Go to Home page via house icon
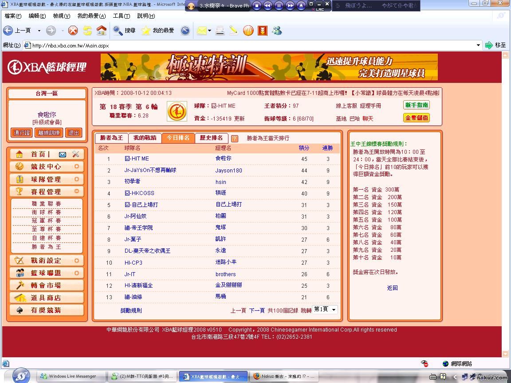The height and width of the screenshot is (383, 511). 102,31
